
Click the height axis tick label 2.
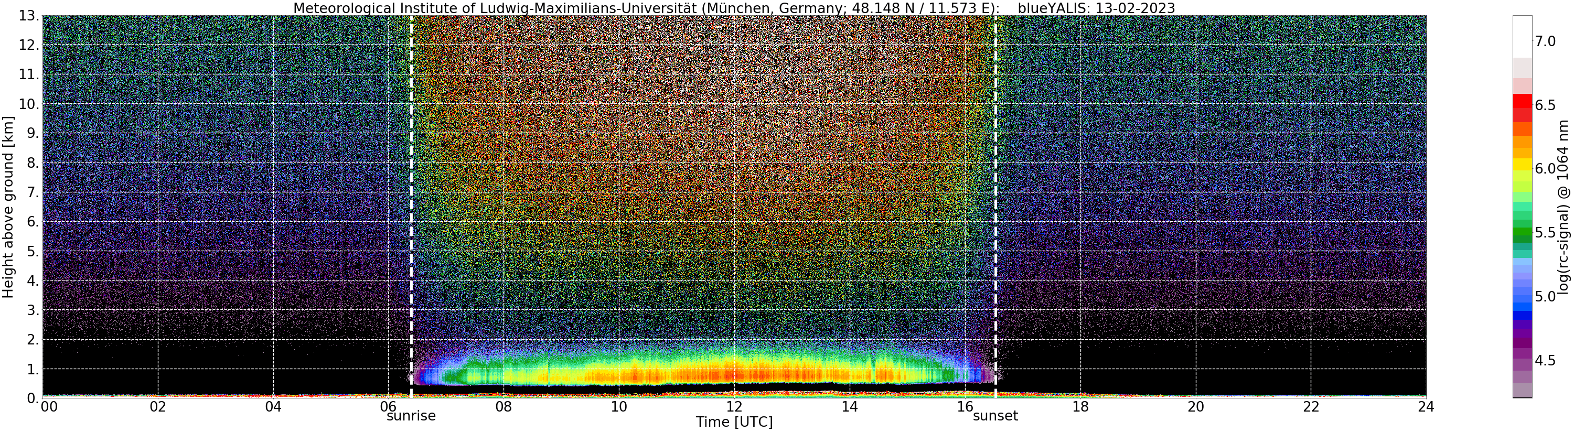(x=32, y=340)
